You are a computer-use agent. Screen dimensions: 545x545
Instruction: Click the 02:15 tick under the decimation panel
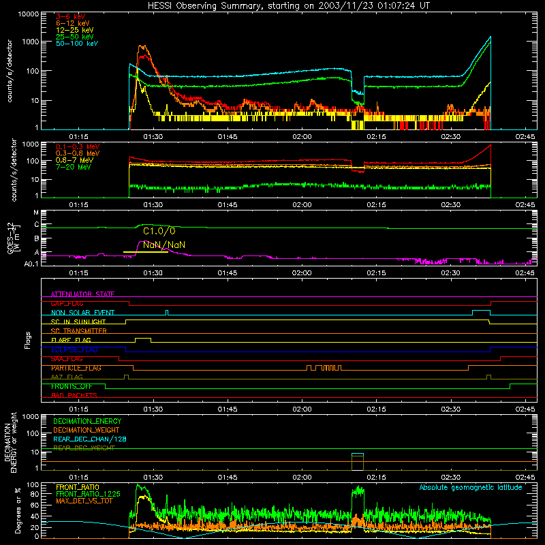pyautogui.click(x=376, y=478)
